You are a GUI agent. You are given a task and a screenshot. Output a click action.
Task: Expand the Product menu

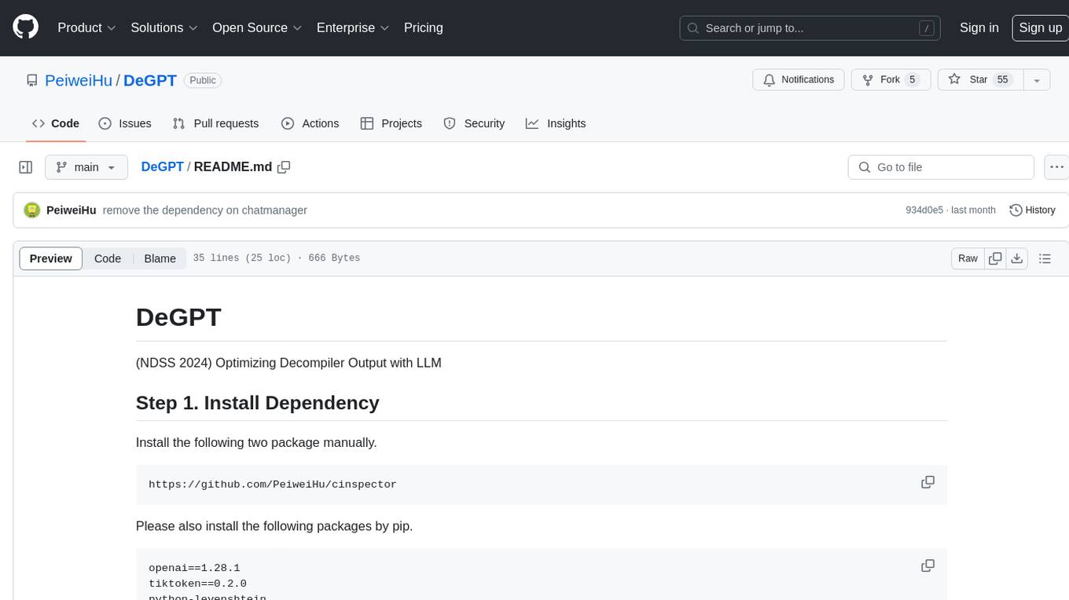86,27
